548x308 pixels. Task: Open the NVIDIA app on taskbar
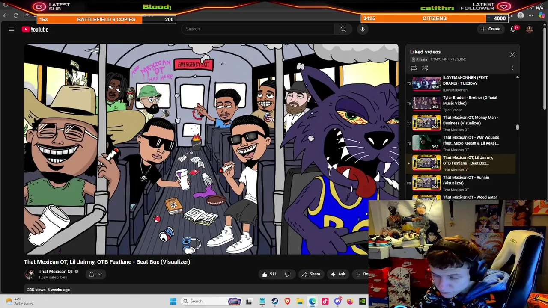(363, 301)
